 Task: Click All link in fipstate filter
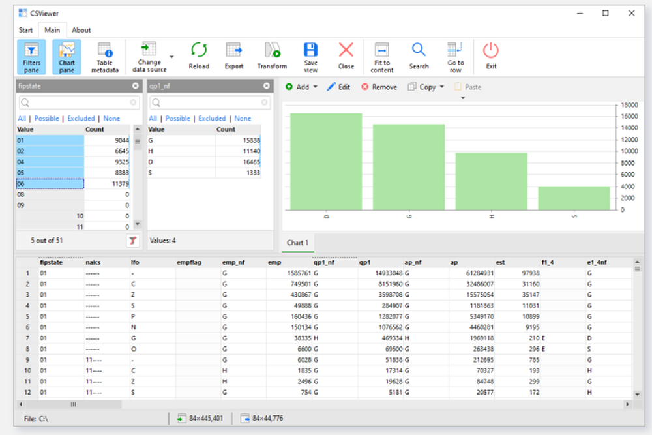[22, 119]
